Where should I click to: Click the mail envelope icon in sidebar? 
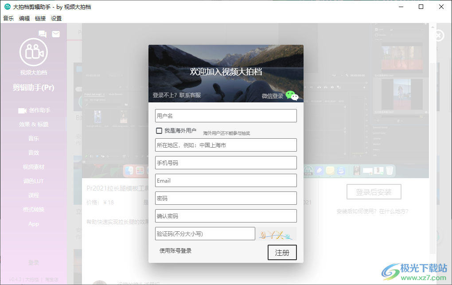pos(56,34)
